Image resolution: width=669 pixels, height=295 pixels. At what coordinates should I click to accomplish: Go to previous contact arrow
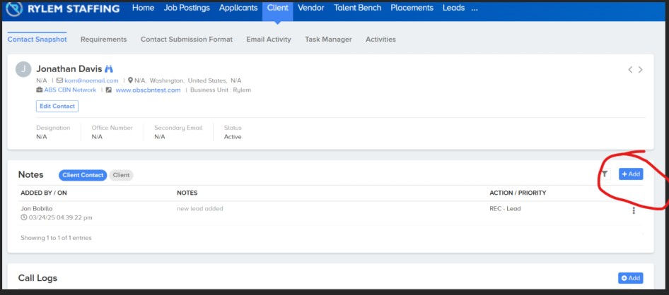coord(629,70)
